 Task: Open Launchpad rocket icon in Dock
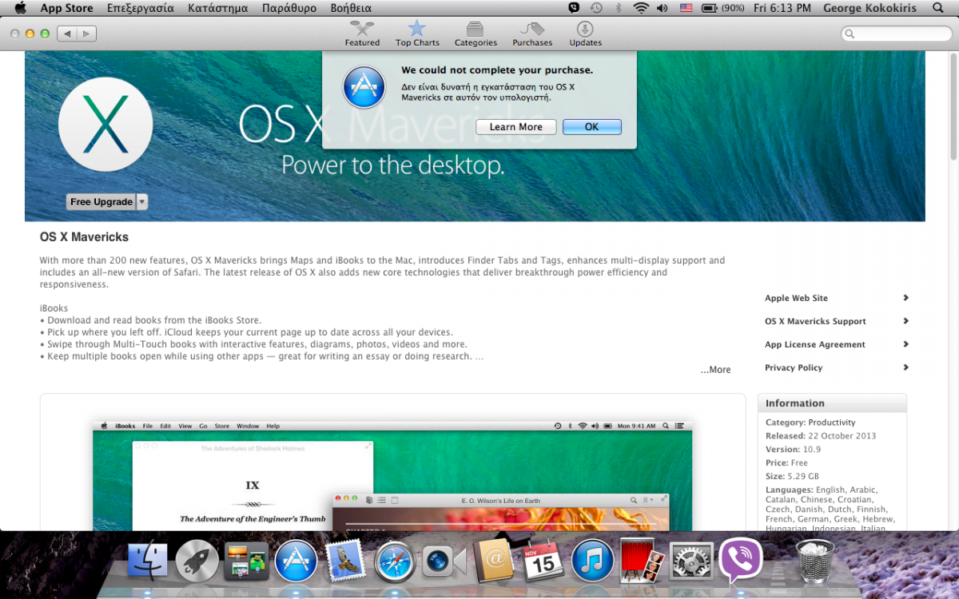pyautogui.click(x=197, y=562)
